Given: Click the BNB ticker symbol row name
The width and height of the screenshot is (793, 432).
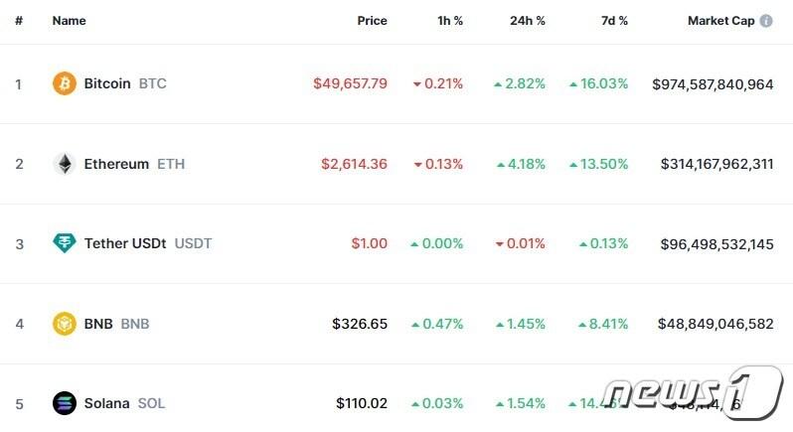Looking at the screenshot, I should click(134, 324).
